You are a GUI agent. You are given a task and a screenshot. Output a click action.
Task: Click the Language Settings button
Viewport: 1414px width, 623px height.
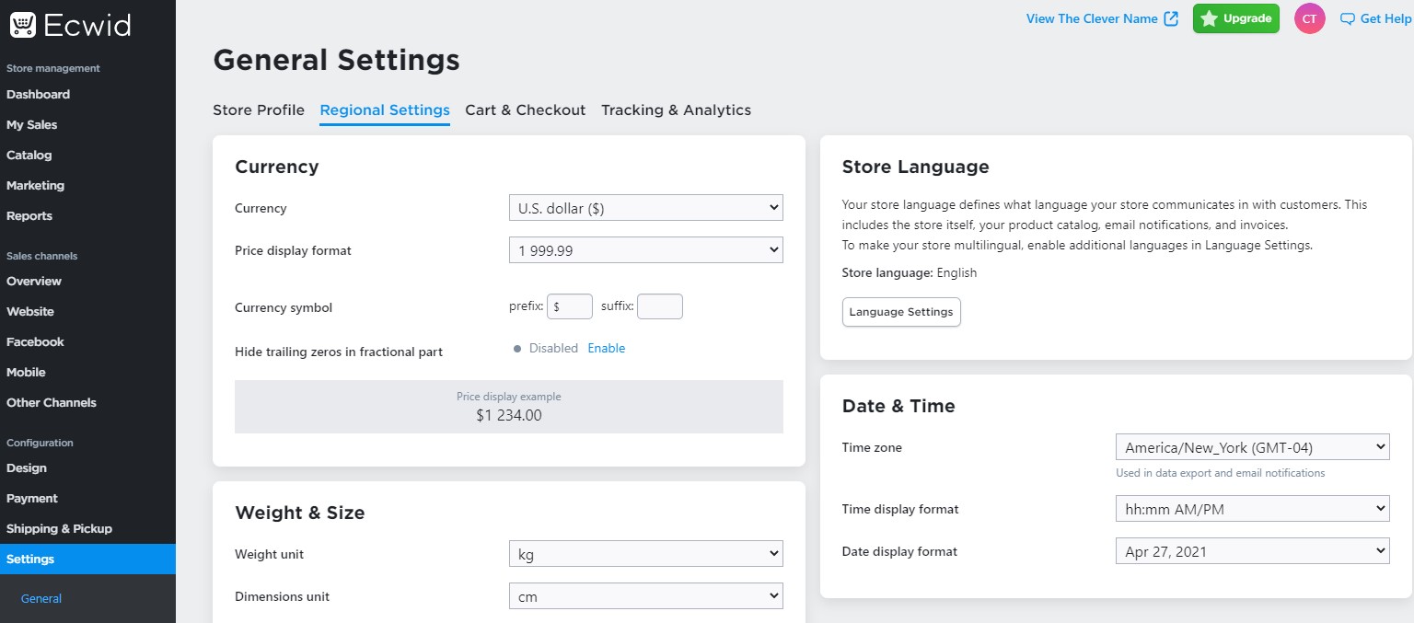point(900,312)
